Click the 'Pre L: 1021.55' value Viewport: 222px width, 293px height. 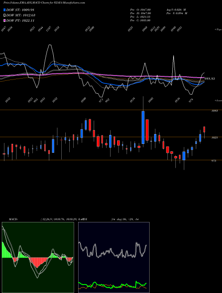(x=140, y=17)
